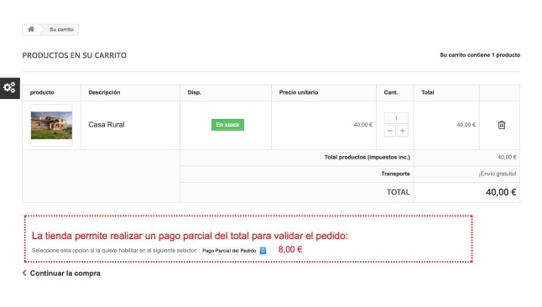This screenshot has height=307, width=542.
Task: Click the 40,00 € grand total amount
Action: [x=501, y=192]
